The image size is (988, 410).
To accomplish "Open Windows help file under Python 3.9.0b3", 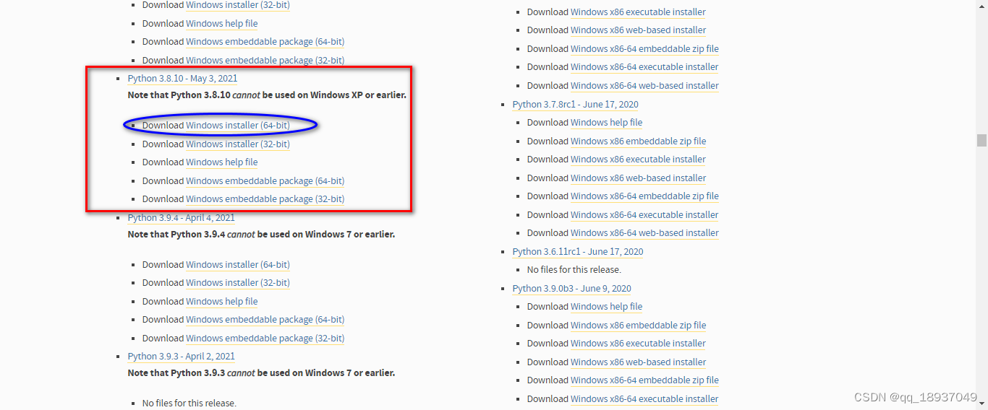I will tap(607, 307).
